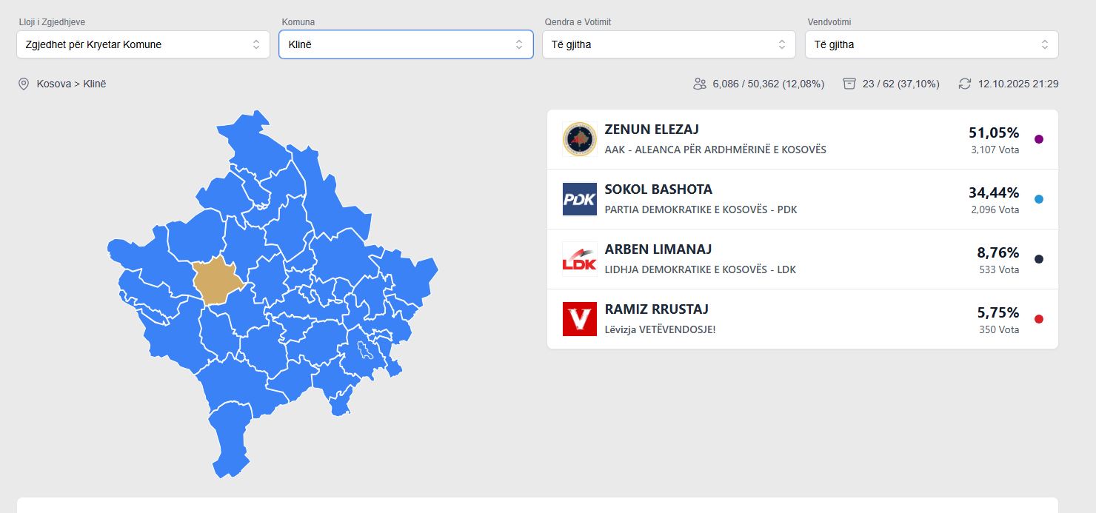Open the Komuna dropdown showing Klinë

[x=406, y=44]
